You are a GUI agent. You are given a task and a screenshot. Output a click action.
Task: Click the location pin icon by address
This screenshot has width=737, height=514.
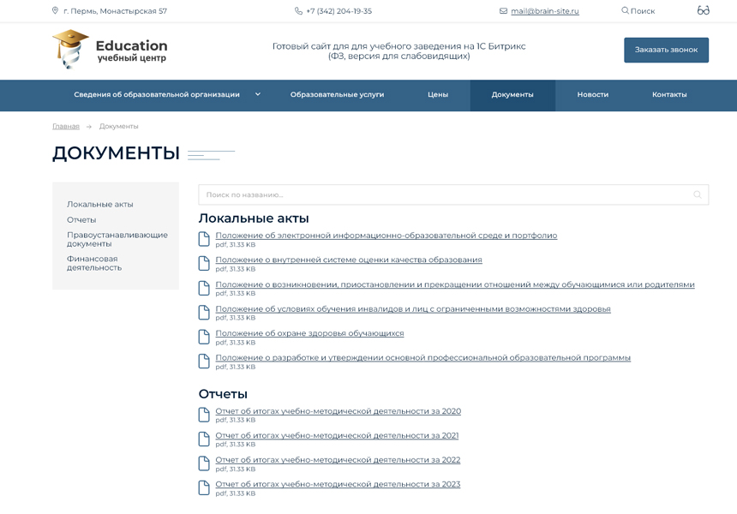[x=56, y=11]
